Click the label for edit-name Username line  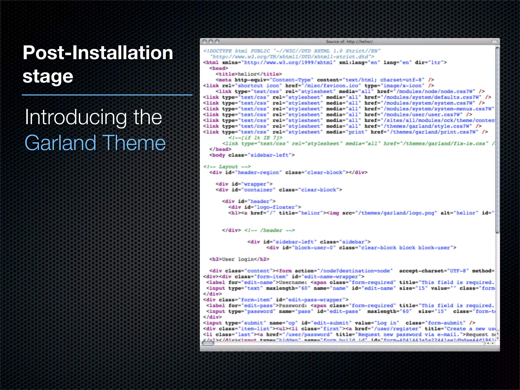pos(350,283)
